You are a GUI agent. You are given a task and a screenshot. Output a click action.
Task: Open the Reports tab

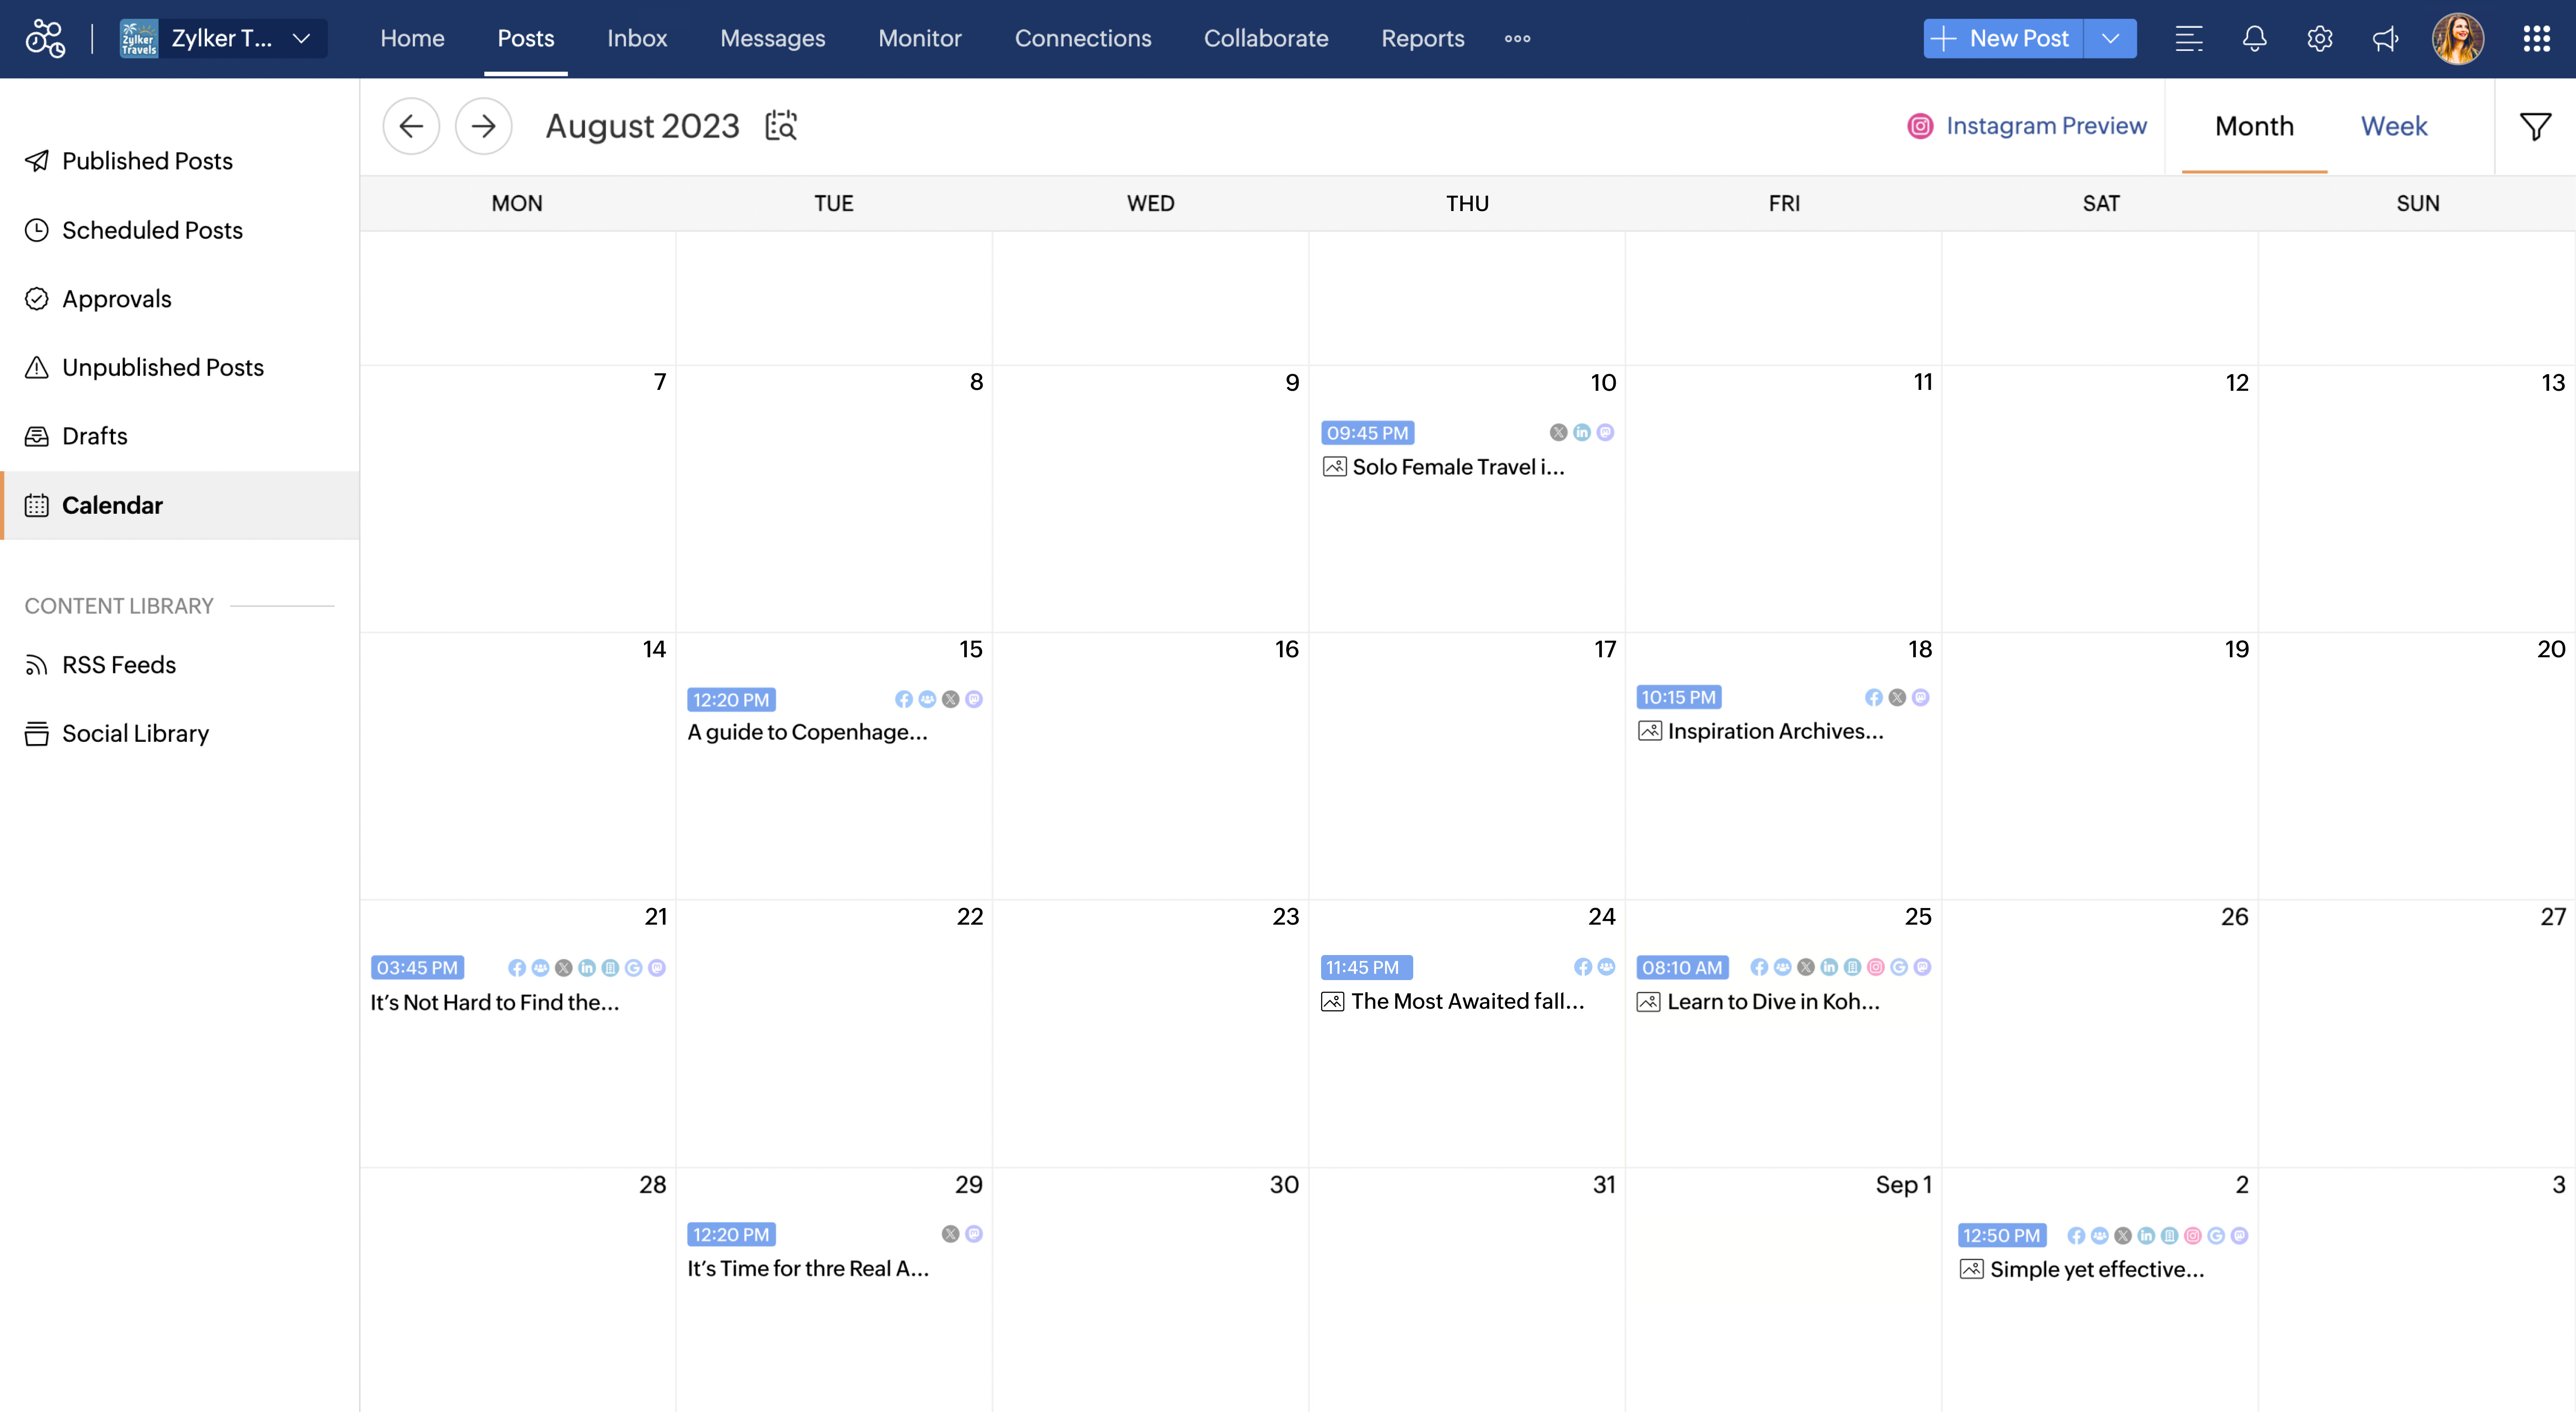1423,38
